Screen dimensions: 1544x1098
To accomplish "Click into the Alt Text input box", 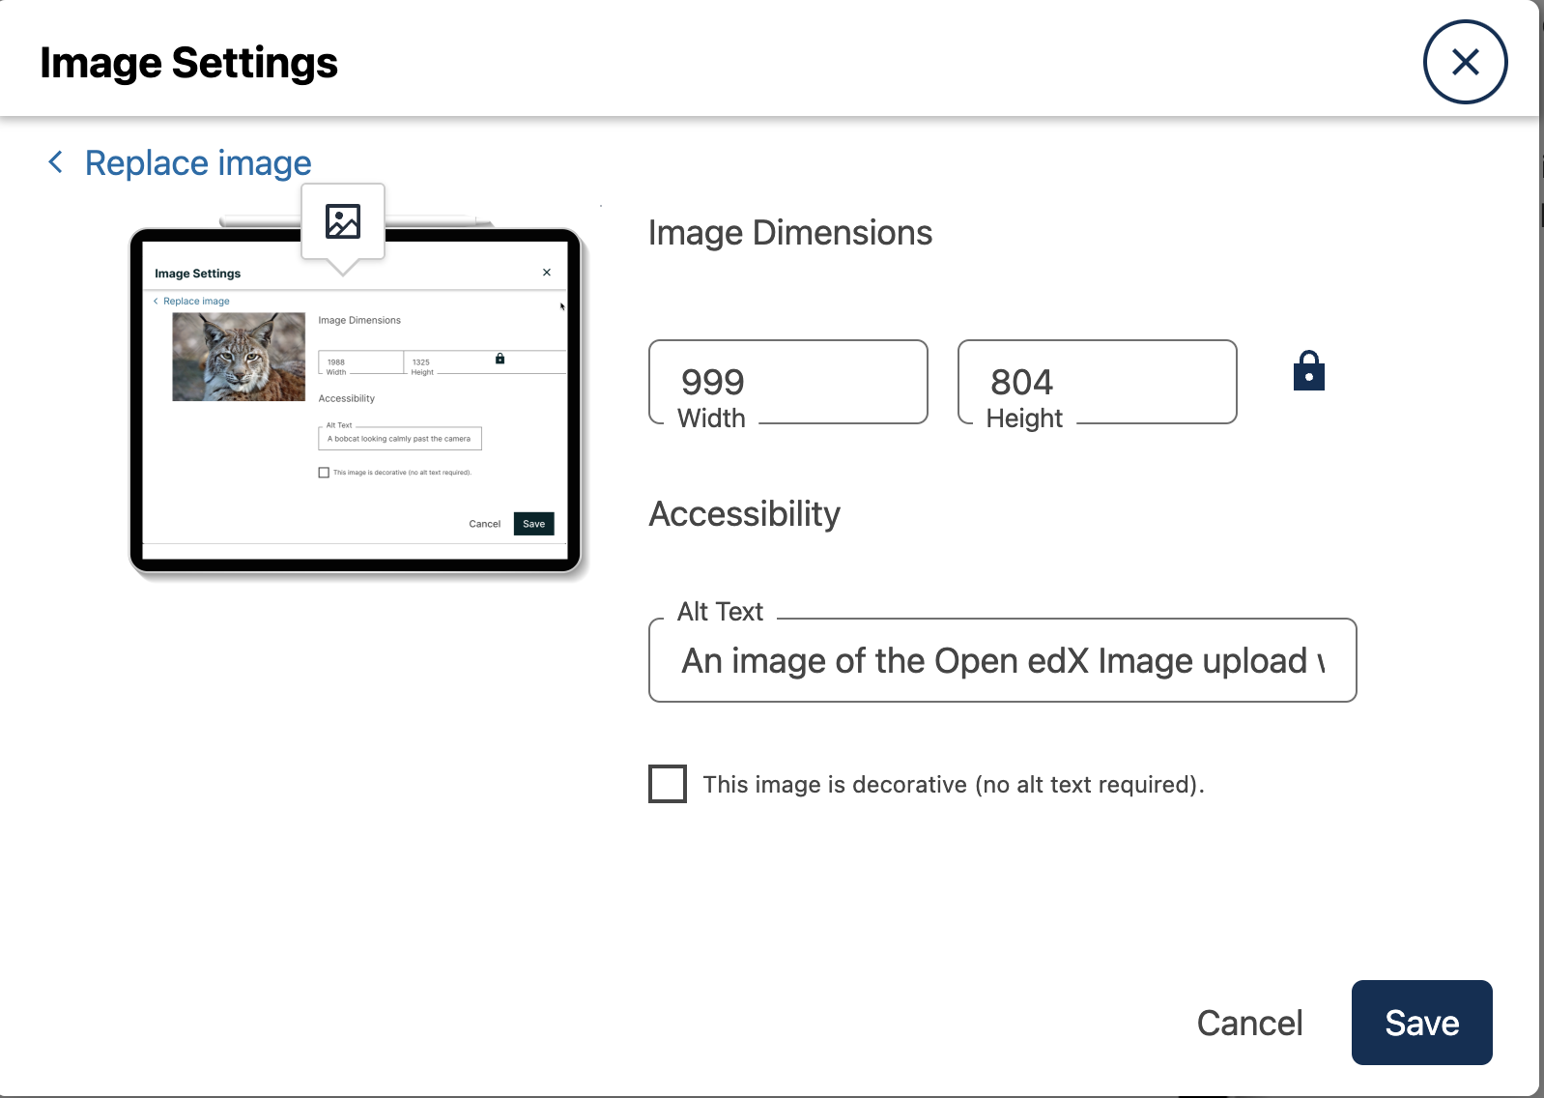I will (1002, 661).
